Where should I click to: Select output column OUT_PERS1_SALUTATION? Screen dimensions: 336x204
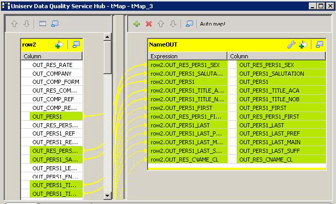tap(281, 73)
